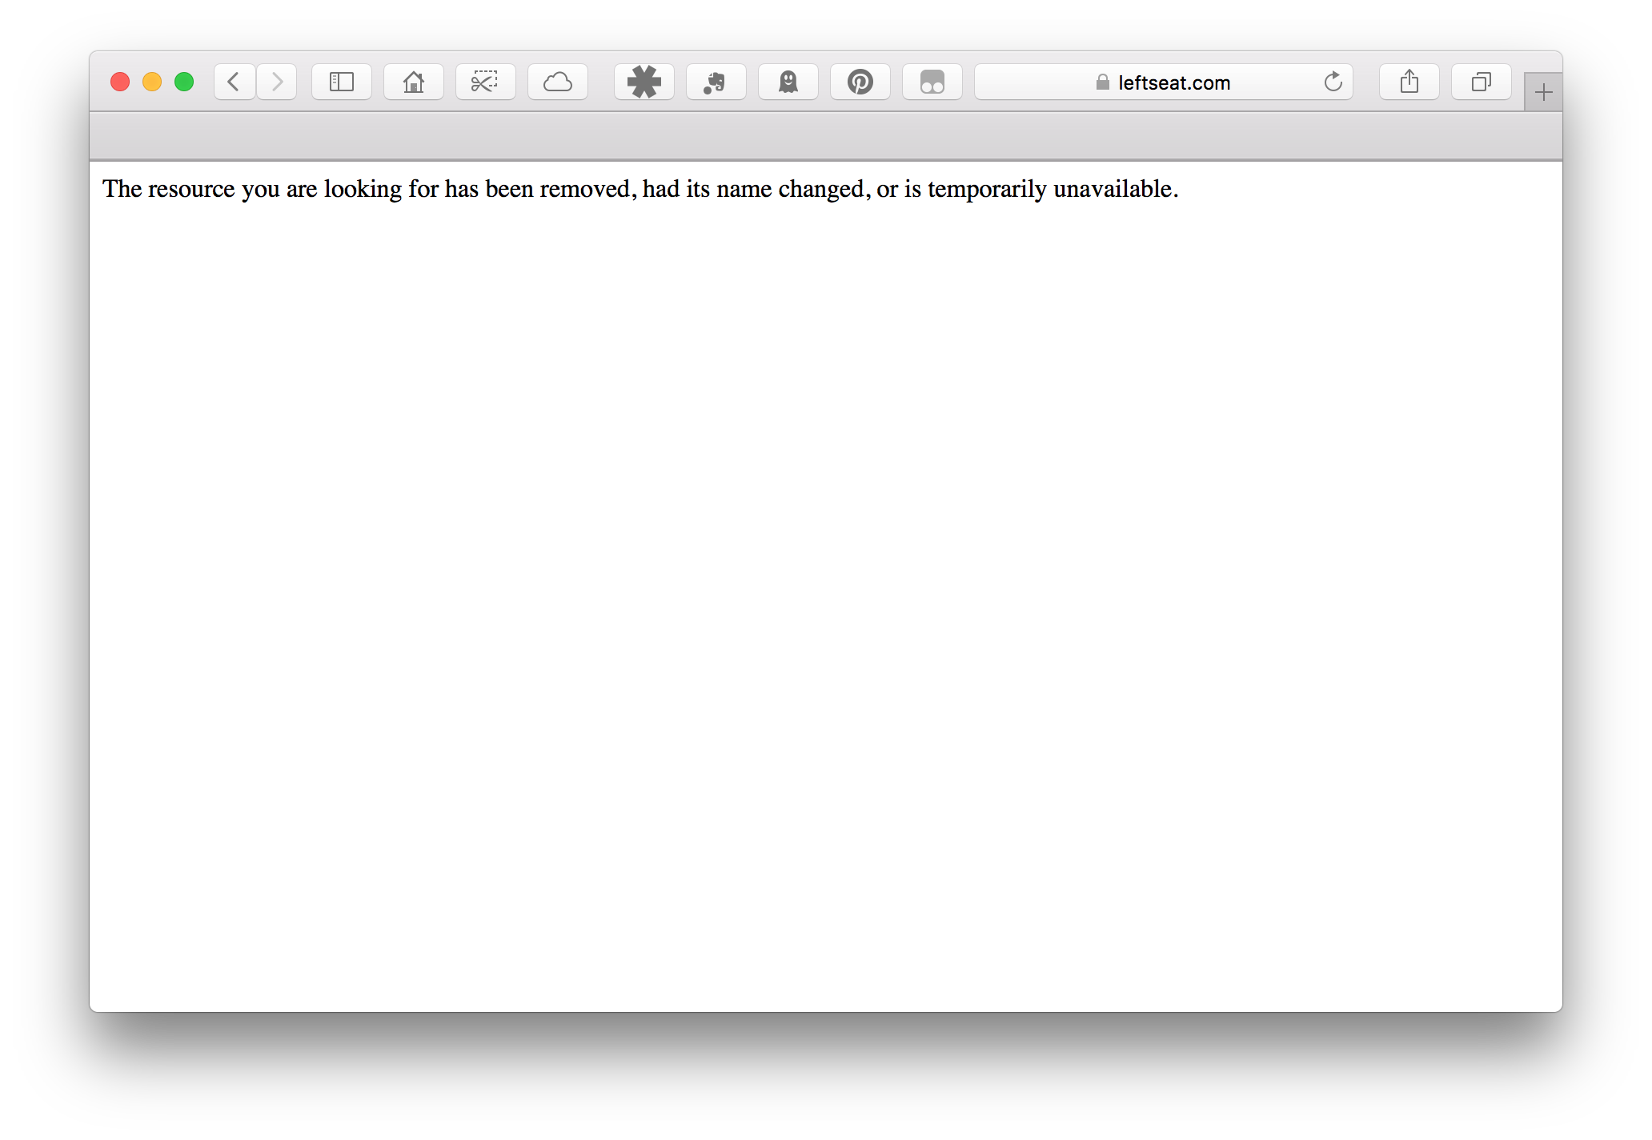Show all tabs overview

coord(1482,82)
